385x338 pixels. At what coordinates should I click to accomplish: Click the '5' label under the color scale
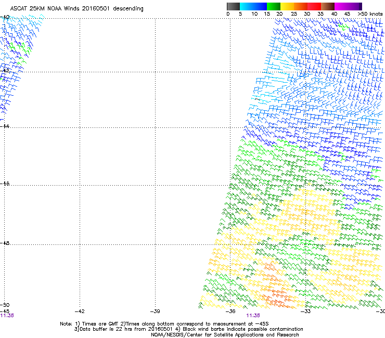tap(240, 14)
